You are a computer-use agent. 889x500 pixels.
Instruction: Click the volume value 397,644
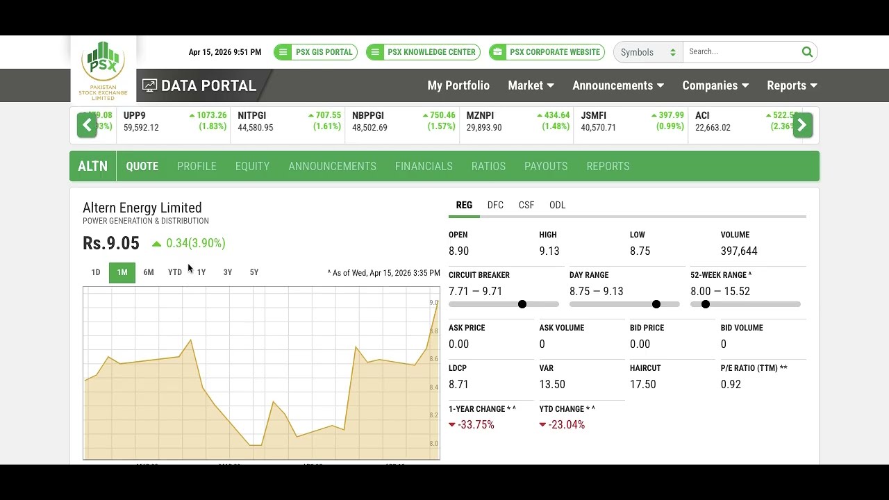739,251
